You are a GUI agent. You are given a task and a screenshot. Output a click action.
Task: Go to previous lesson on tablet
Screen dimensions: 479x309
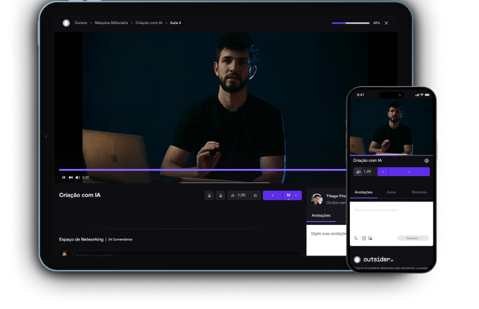point(273,195)
